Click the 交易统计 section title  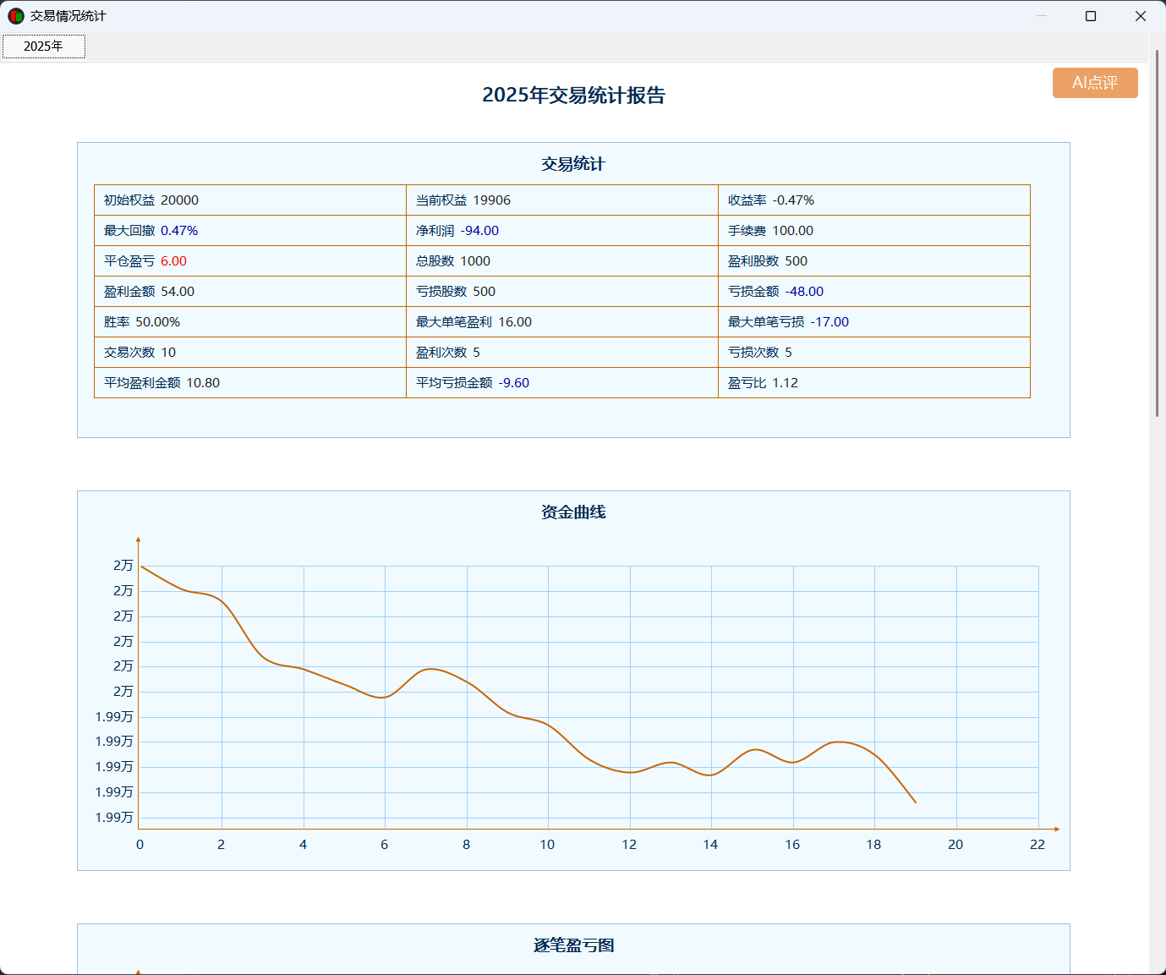[x=573, y=164]
